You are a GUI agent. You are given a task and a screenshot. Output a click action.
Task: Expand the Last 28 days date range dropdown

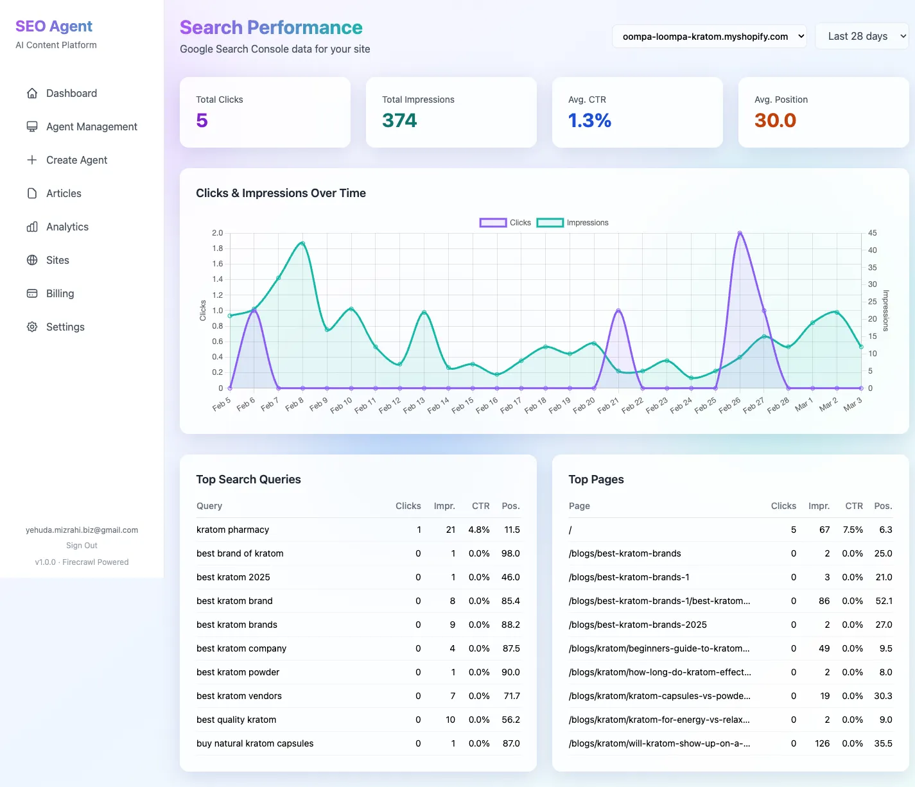pyautogui.click(x=862, y=36)
